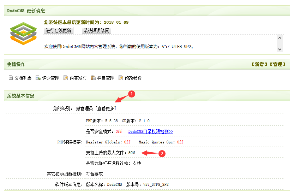Open 评论管理 text link
Viewport: 294px width, 195px height.
click(x=50, y=78)
